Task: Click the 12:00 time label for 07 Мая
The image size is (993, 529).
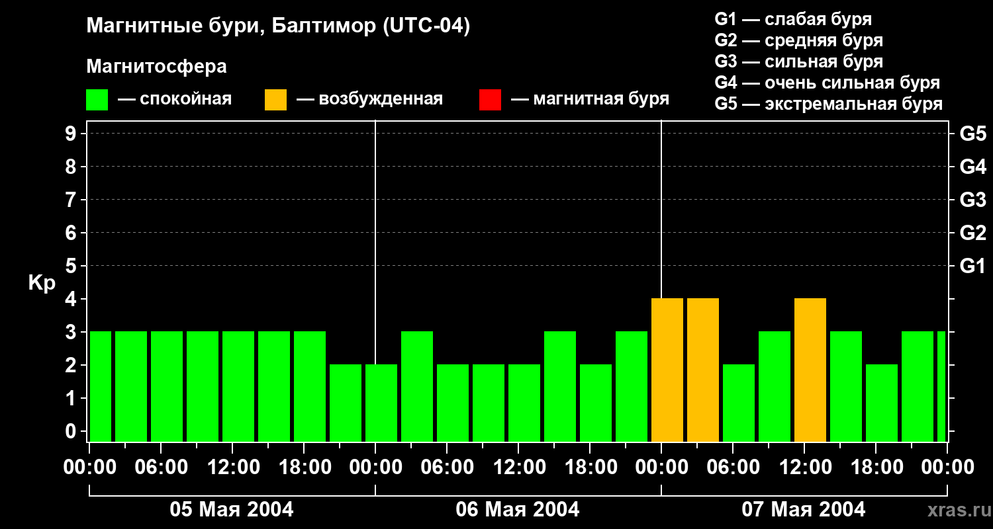Action: pos(804,468)
